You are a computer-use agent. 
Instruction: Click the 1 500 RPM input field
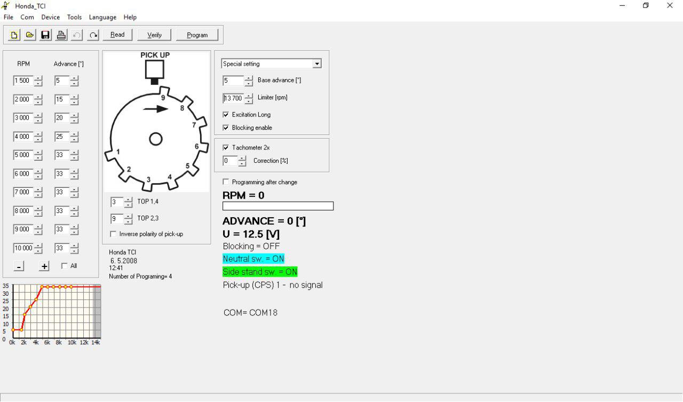(23, 81)
